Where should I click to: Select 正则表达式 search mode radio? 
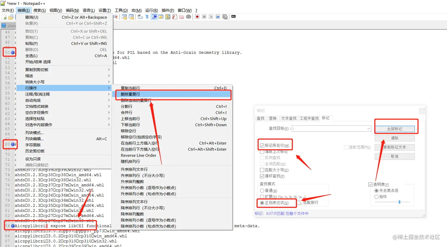[262, 203]
